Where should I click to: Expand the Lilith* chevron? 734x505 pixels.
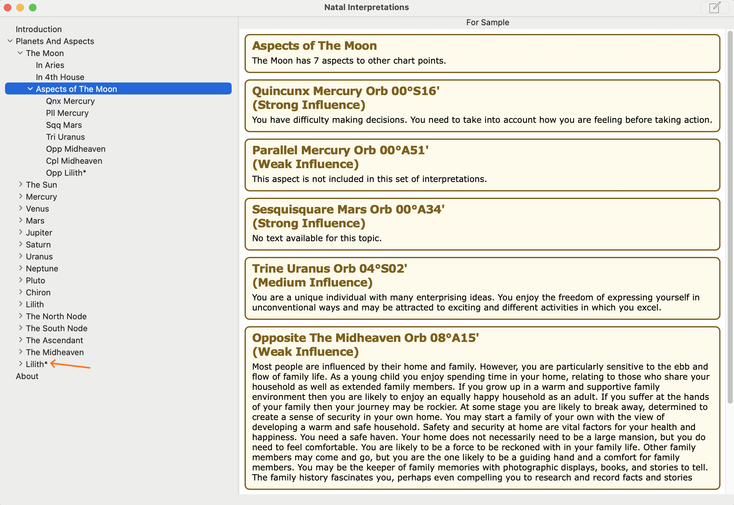[20, 364]
